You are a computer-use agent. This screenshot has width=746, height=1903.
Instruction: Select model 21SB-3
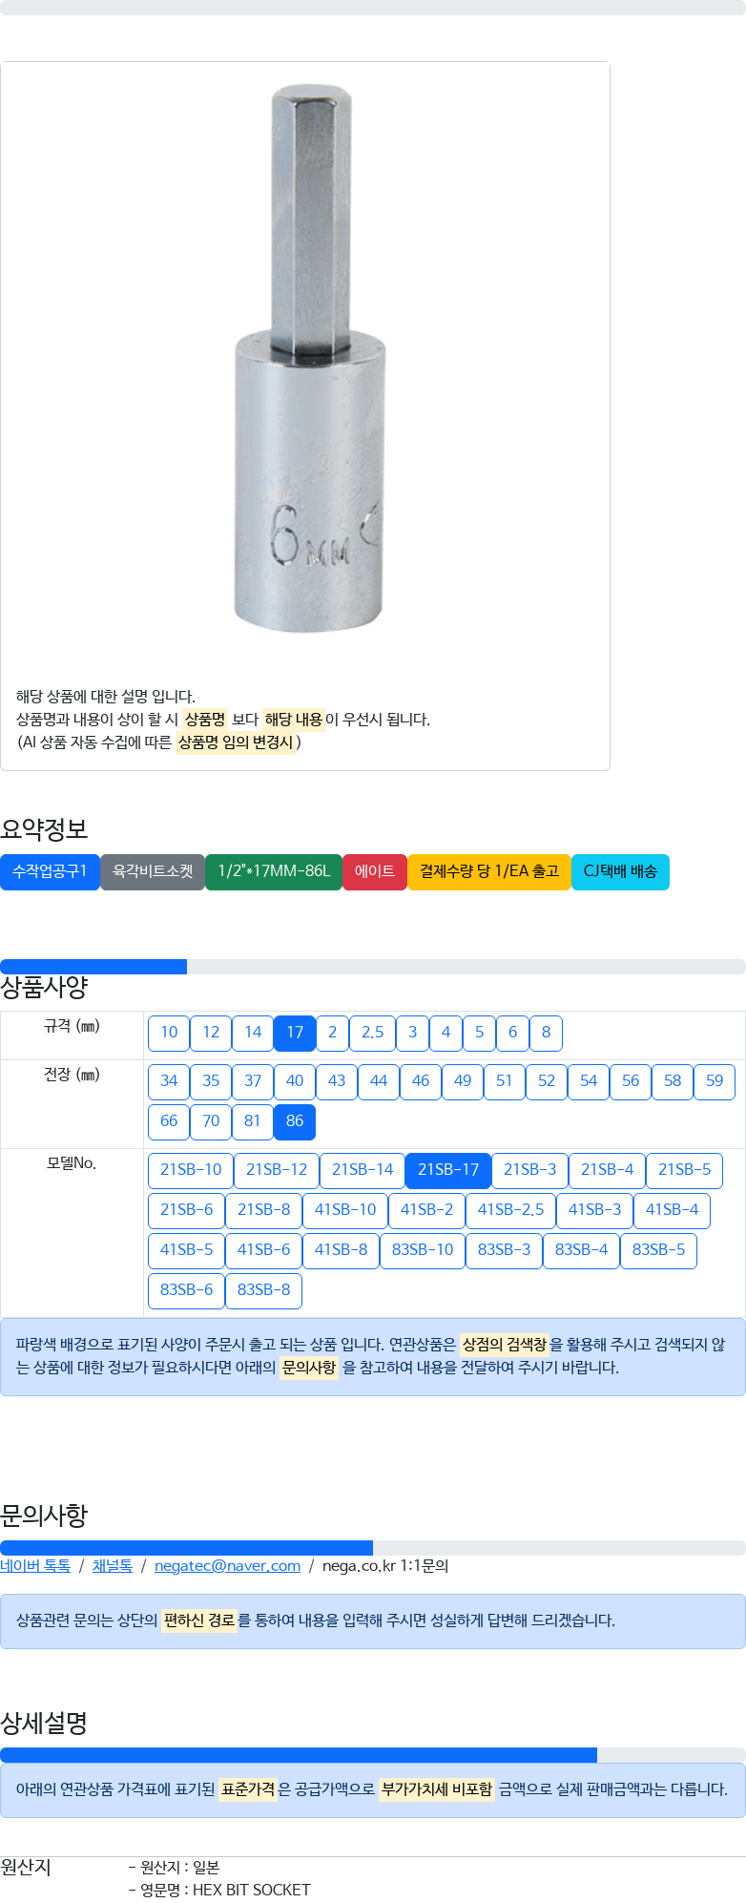(x=529, y=1170)
